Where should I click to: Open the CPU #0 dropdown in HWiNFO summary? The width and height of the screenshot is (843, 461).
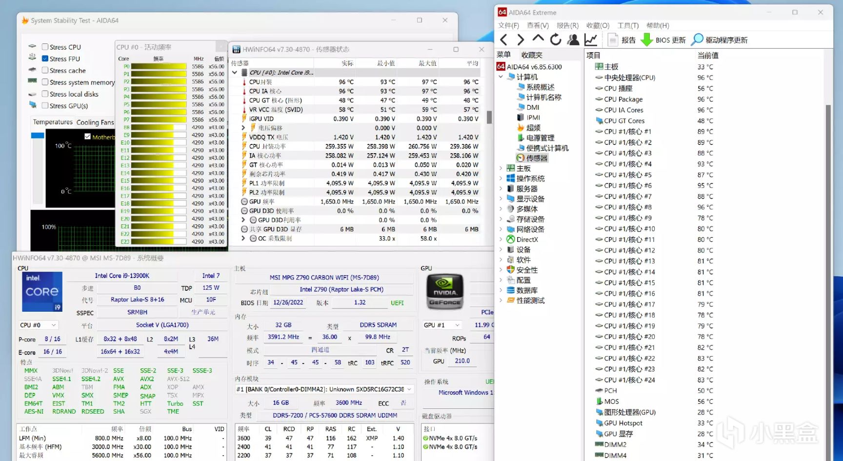click(39, 325)
